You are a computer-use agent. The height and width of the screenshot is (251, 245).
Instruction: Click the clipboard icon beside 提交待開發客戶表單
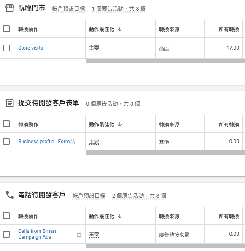click(x=10, y=103)
